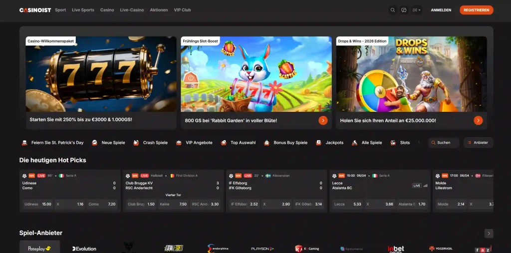Bet on Como at 7.20

[102, 204]
